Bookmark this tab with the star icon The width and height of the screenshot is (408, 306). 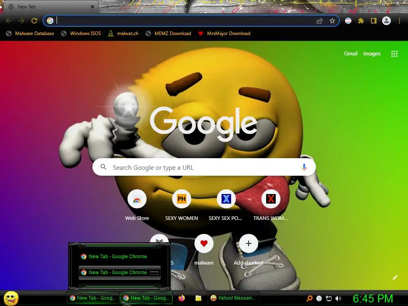[x=332, y=21]
